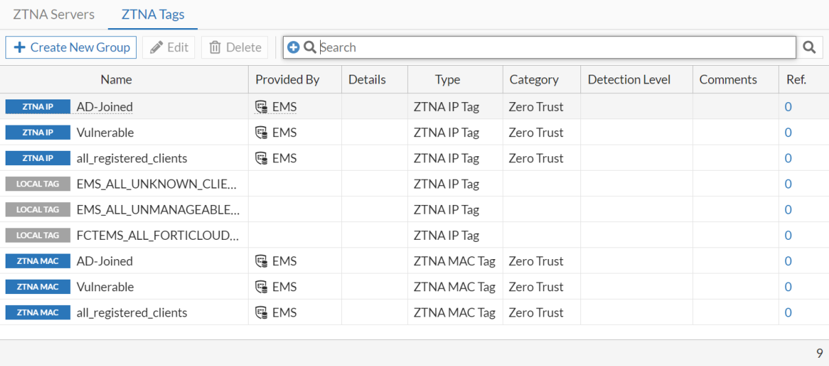Click the magnifier search button right of search field

809,47
